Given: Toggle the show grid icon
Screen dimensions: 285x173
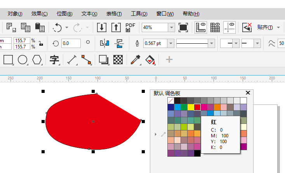Looking at the screenshot, I should click(x=215, y=27).
